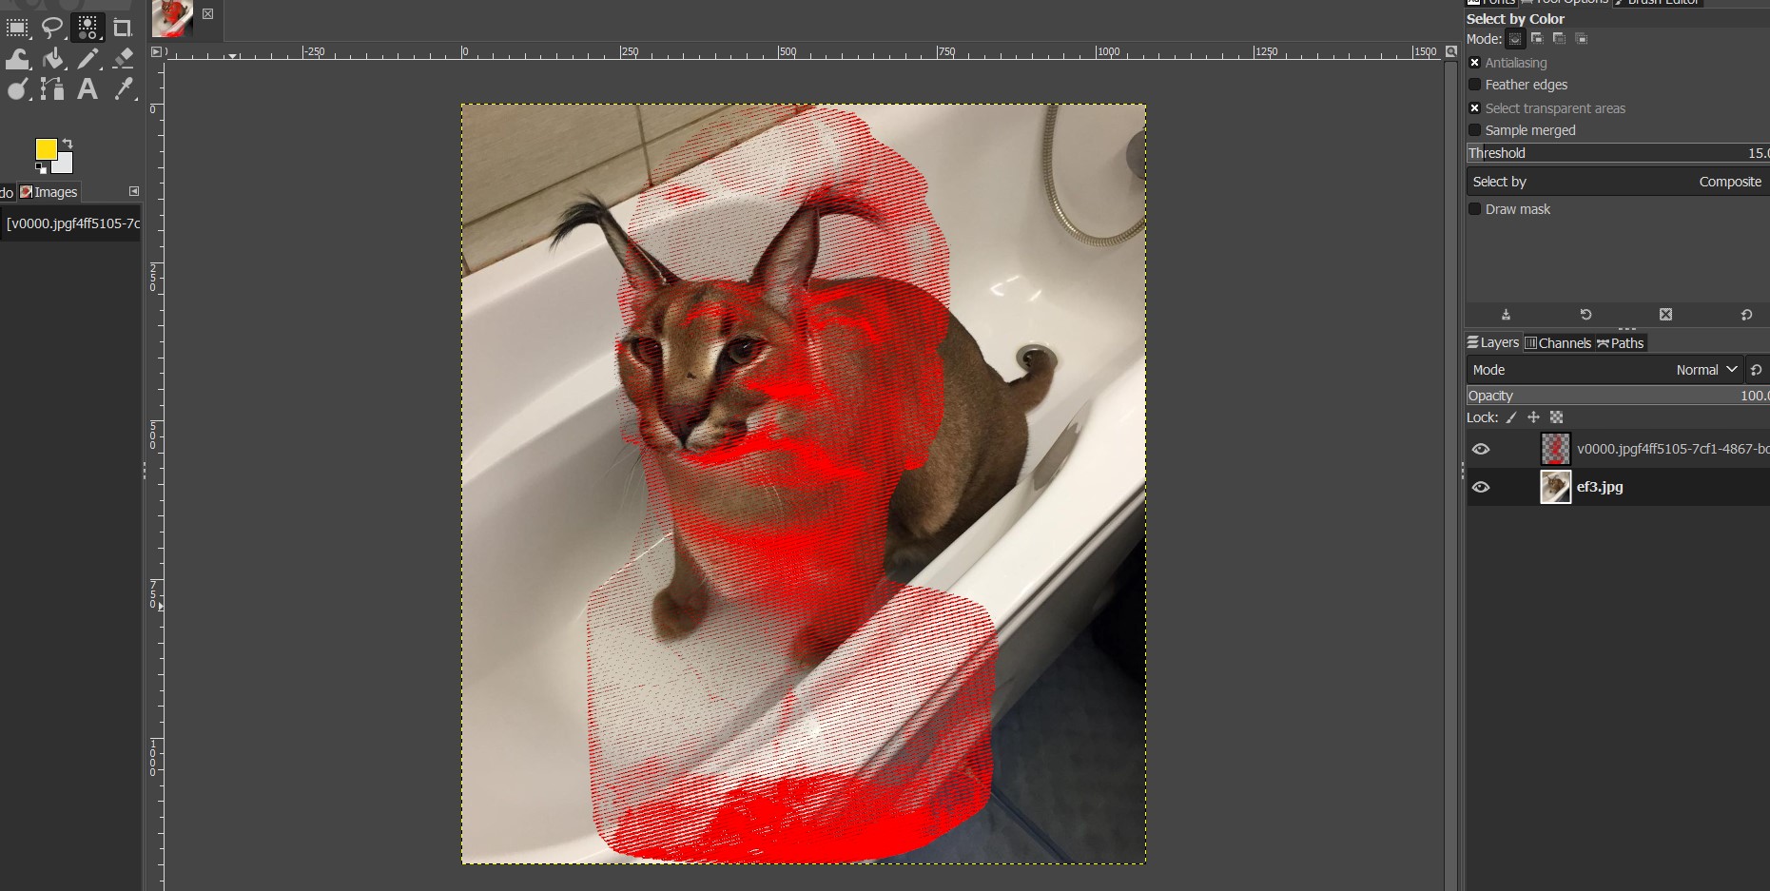Choose the Eraser tool
The height and width of the screenshot is (891, 1770).
coord(123,59)
